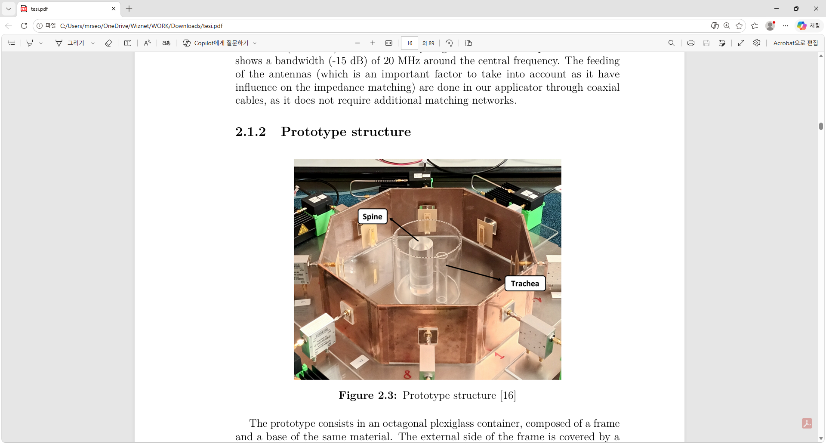Expand the Copilot ask dropdown arrow
The image size is (826, 444).
point(255,43)
